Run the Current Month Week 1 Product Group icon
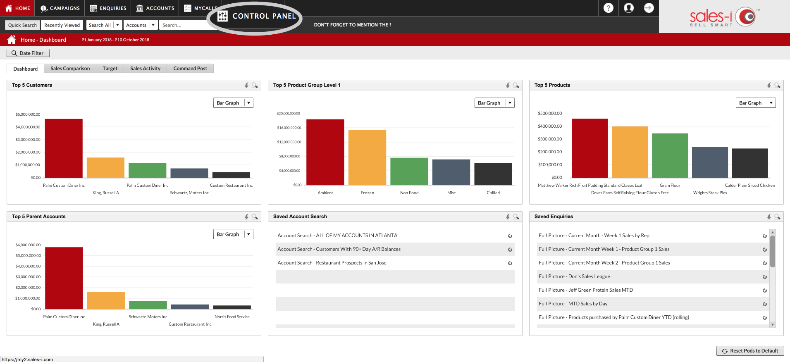Viewport: 790px width, 362px height. point(765,250)
